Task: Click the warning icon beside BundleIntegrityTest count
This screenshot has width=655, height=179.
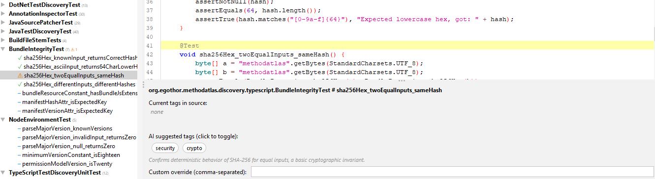Action: 72,50
